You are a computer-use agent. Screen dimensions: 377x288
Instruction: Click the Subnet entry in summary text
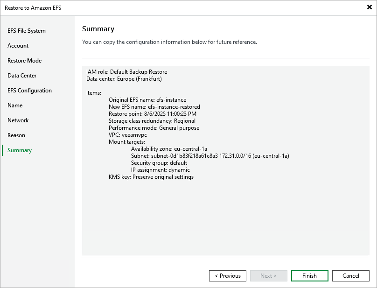point(210,156)
